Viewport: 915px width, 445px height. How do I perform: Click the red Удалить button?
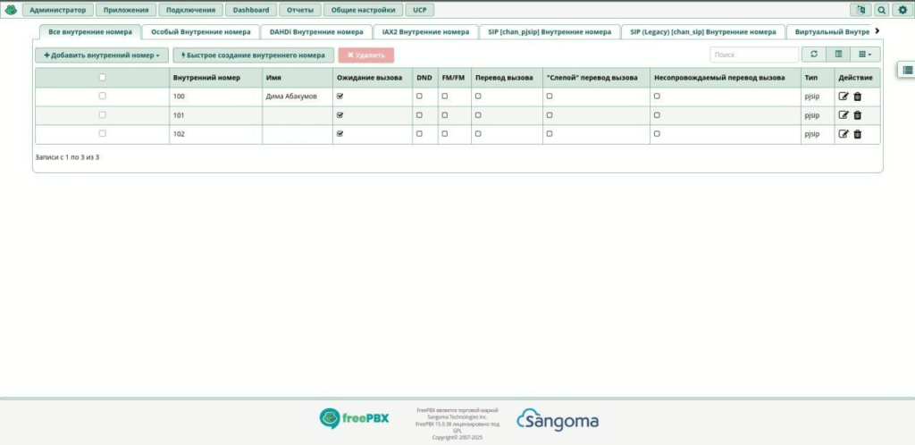[x=365, y=55]
